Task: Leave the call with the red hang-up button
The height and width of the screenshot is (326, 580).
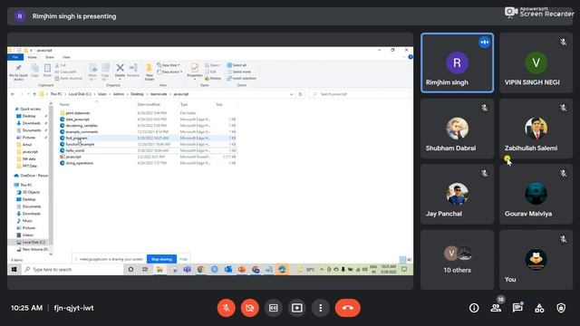Action: [348, 308]
